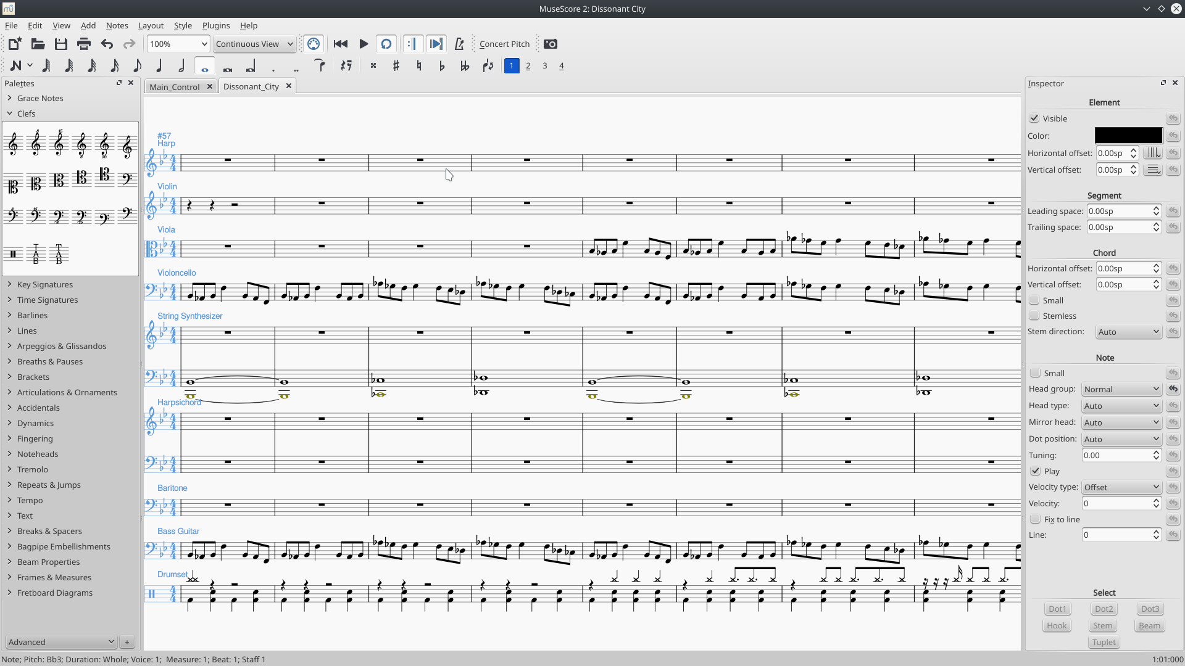
Task: Click the Stem select button
Action: tap(1102, 625)
